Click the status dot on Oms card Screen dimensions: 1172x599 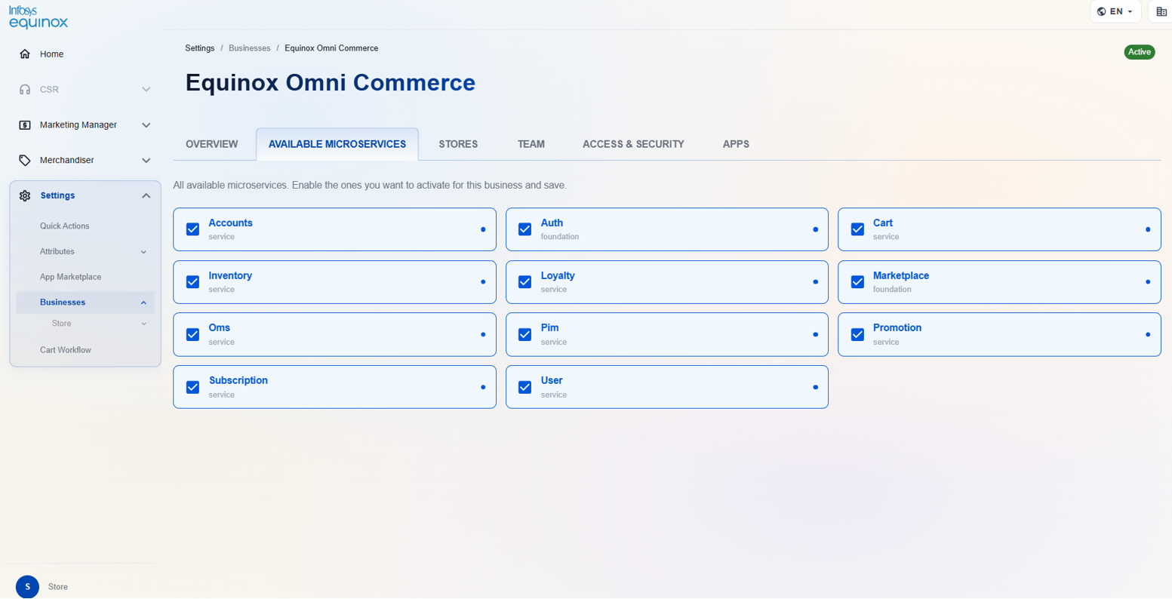(483, 334)
